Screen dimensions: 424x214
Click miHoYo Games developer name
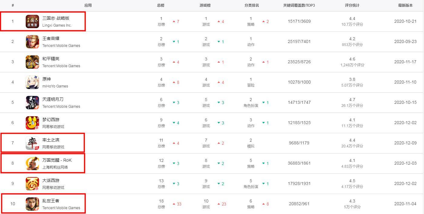[55, 86]
